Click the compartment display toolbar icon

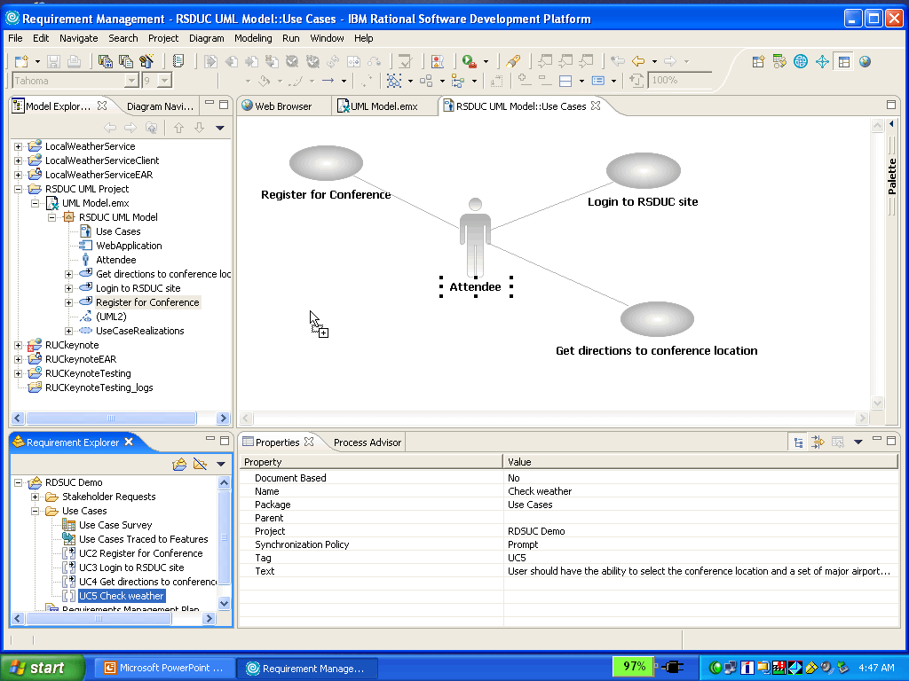tap(565, 81)
